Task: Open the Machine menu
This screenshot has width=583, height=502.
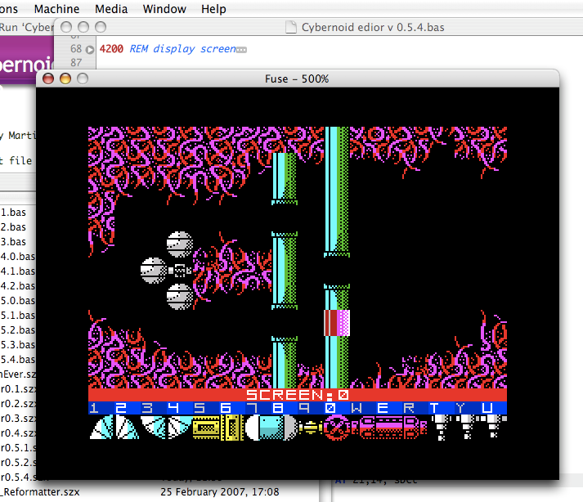Action: pos(57,9)
